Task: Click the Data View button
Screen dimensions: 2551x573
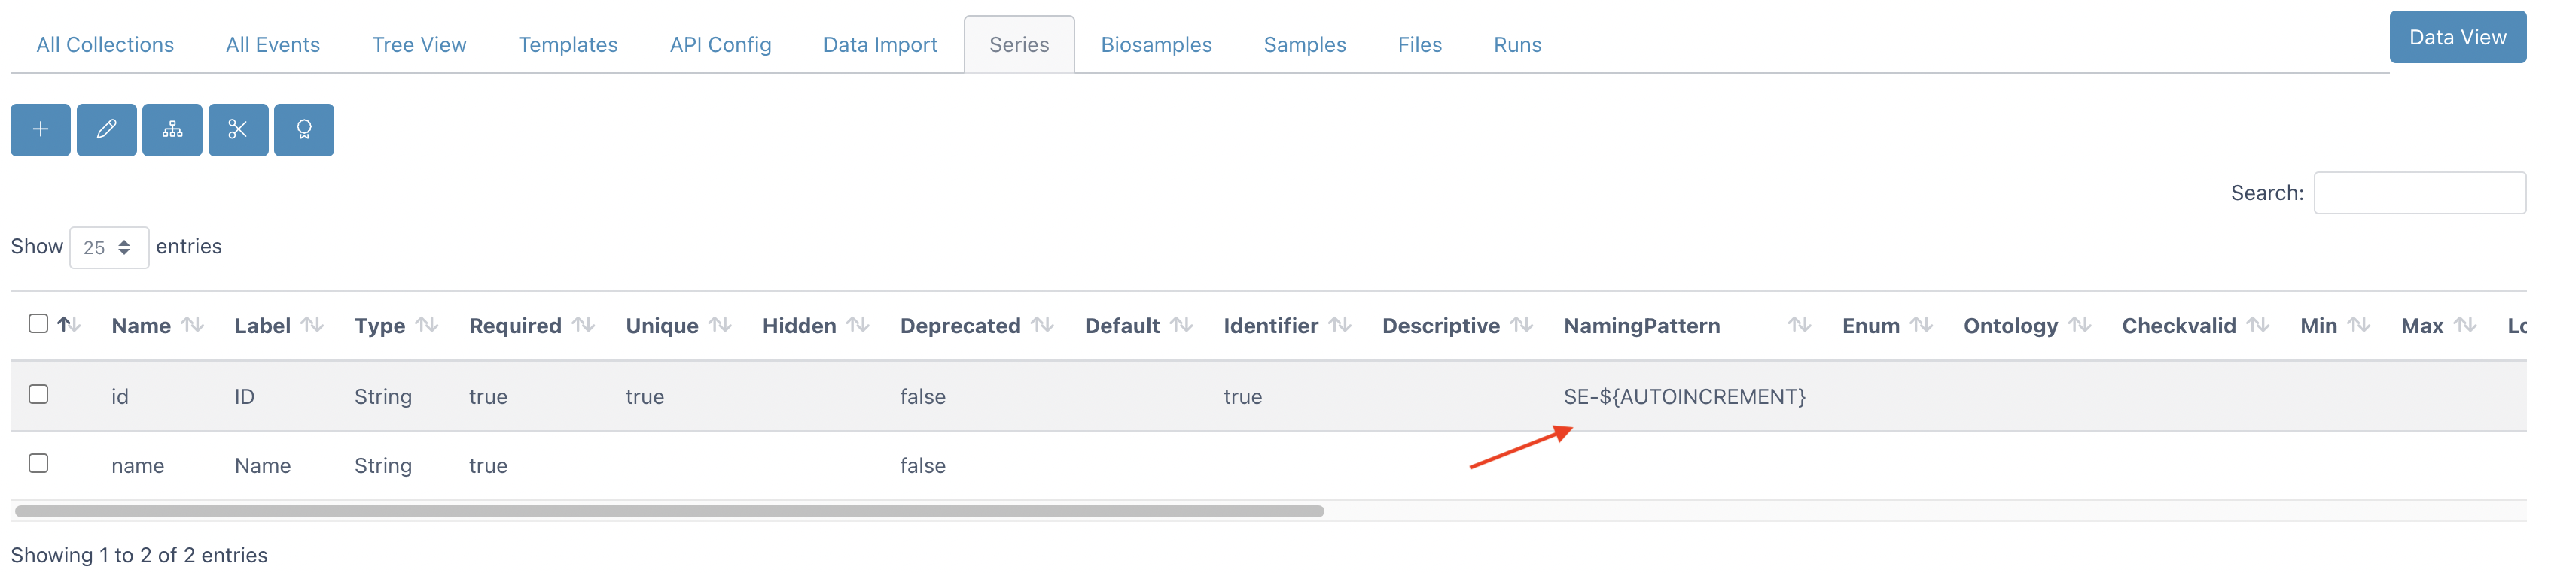Action: [2457, 38]
